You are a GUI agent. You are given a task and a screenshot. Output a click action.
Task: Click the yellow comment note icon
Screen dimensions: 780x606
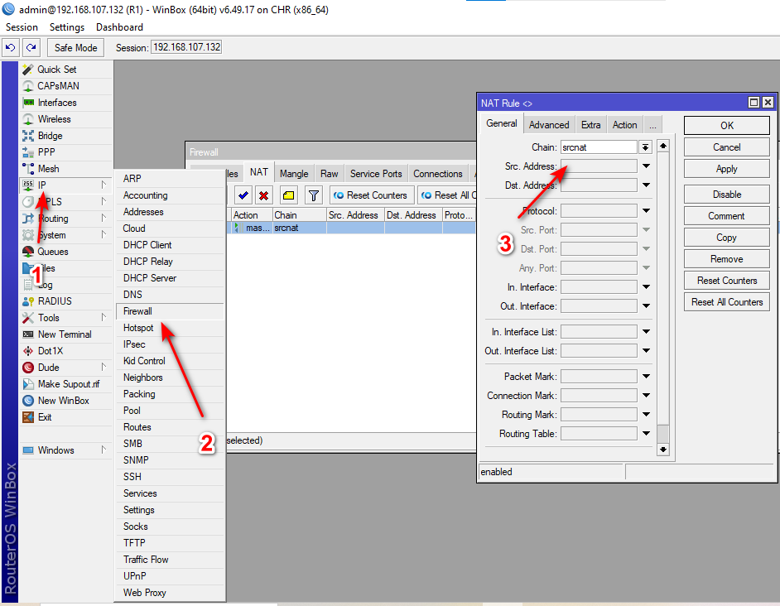click(288, 195)
